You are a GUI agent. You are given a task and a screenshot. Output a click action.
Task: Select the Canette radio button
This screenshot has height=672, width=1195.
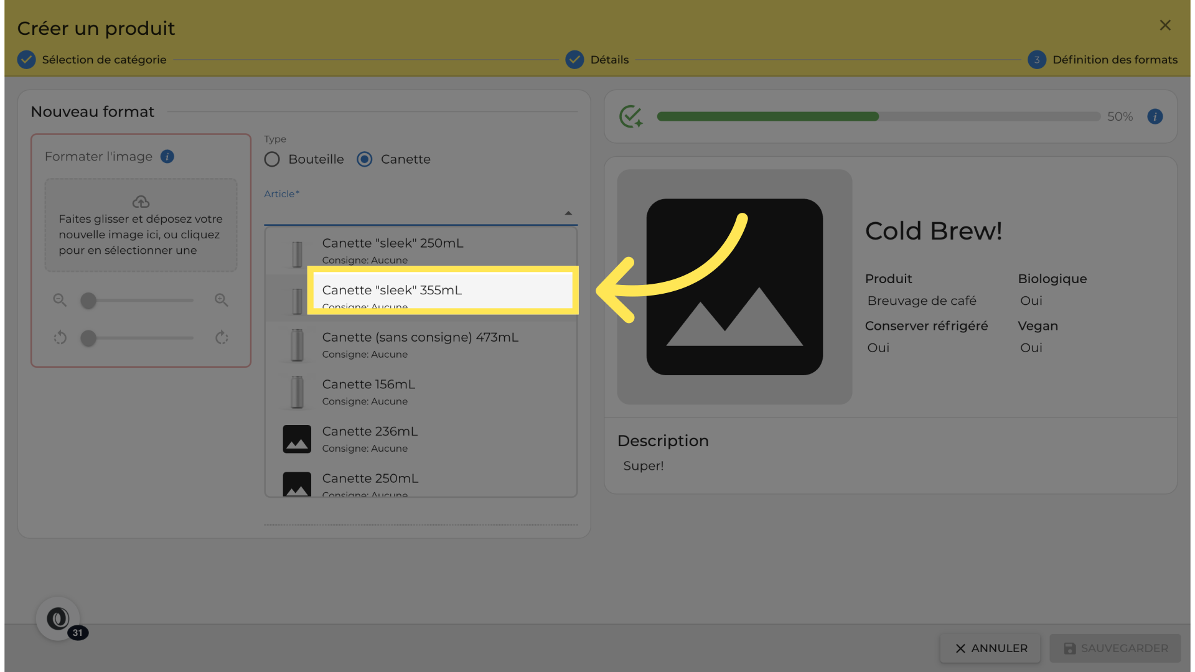pos(365,159)
